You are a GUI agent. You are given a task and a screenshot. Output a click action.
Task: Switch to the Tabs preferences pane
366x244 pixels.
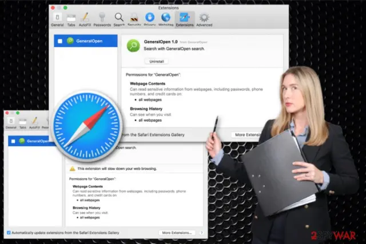71,20
